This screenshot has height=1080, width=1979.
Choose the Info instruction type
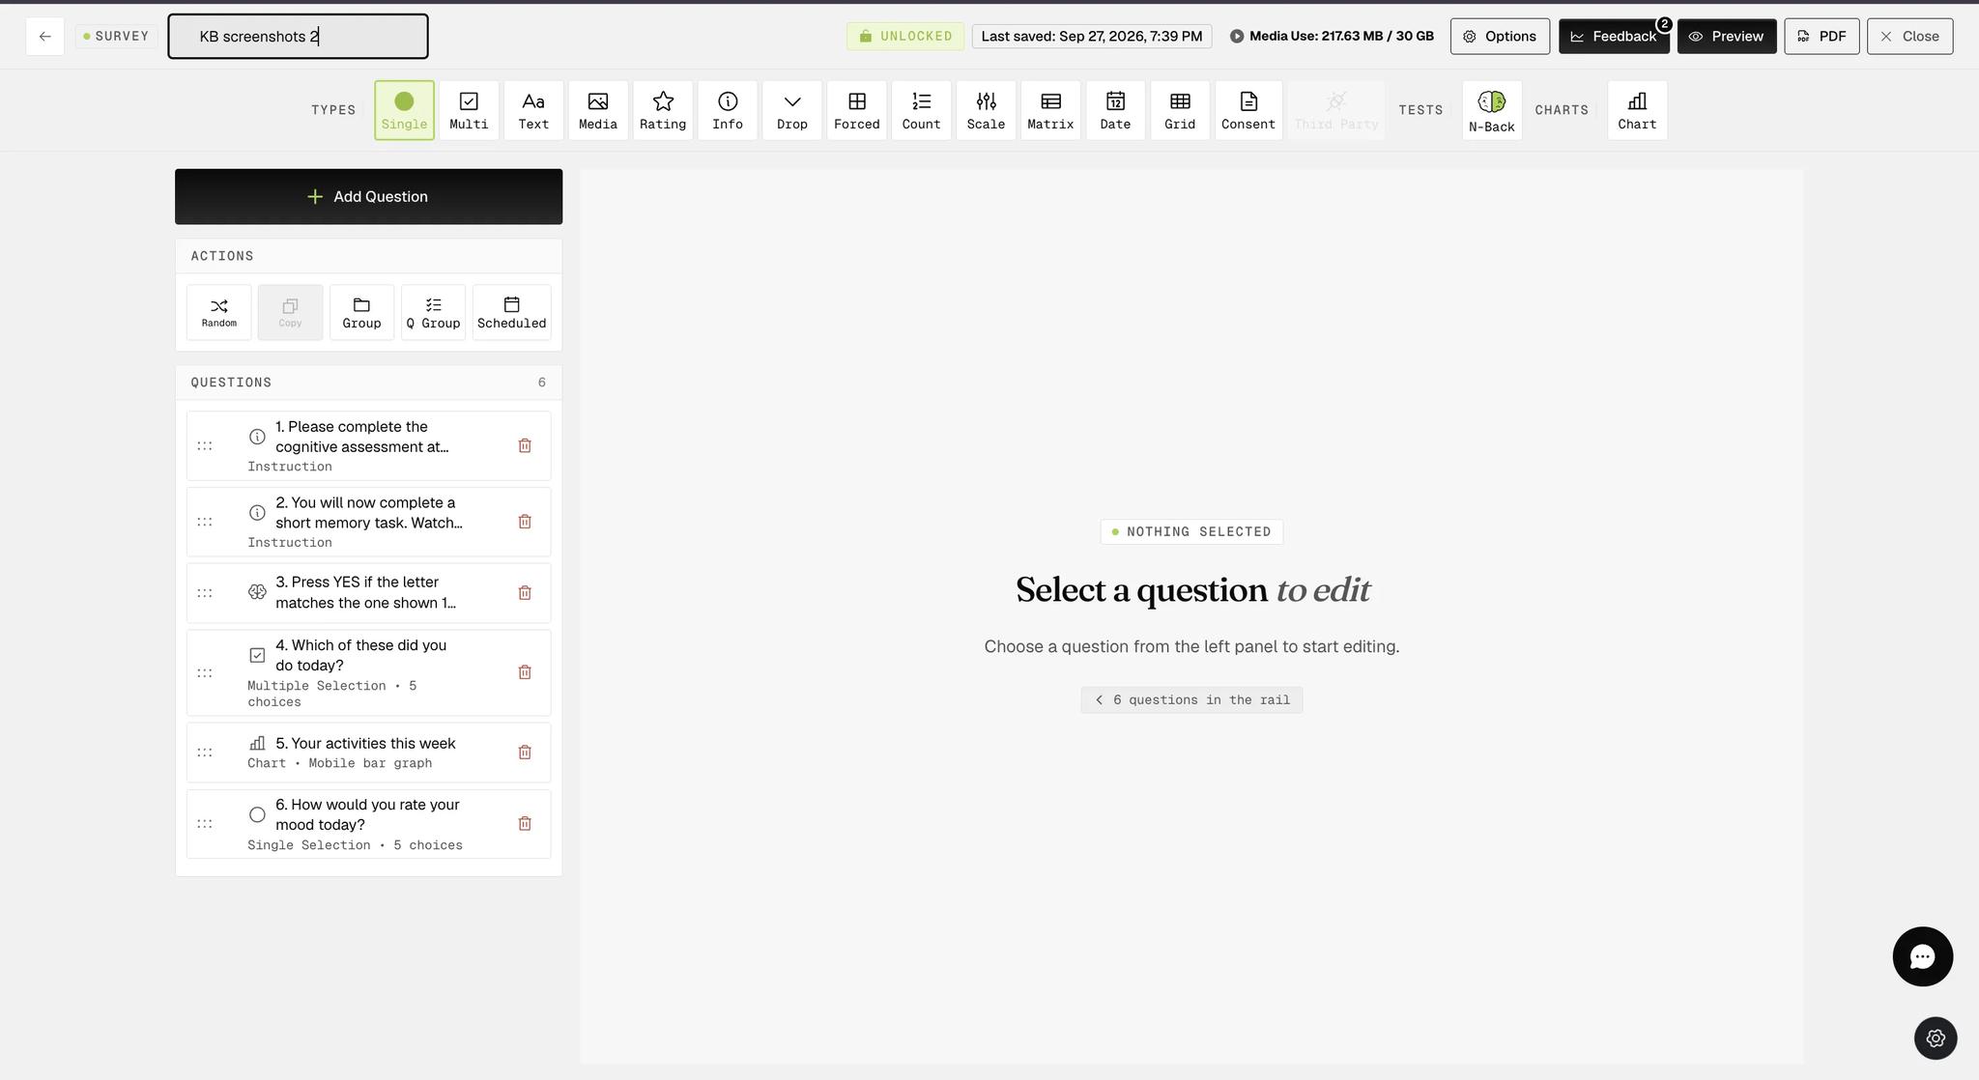coord(728,110)
